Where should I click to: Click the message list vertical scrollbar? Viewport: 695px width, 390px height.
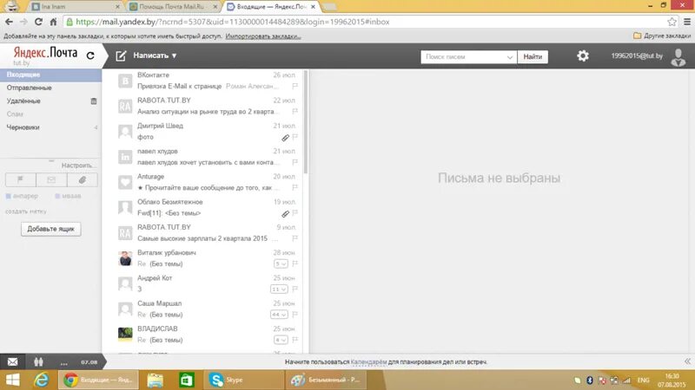pos(306,121)
